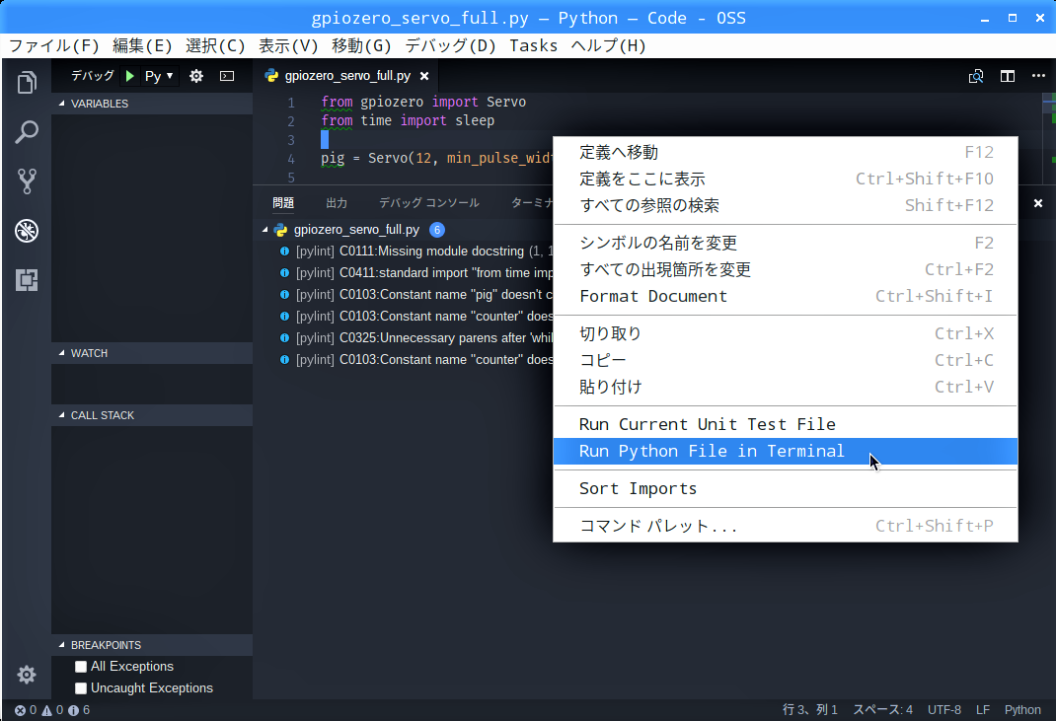Click the info count icon in status bar
1056x721 pixels.
[x=73, y=710]
